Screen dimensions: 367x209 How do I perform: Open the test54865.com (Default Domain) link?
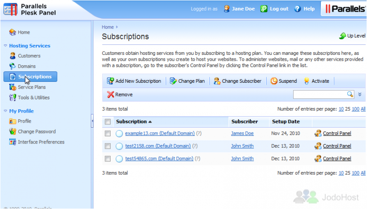pyautogui.click(x=159, y=159)
